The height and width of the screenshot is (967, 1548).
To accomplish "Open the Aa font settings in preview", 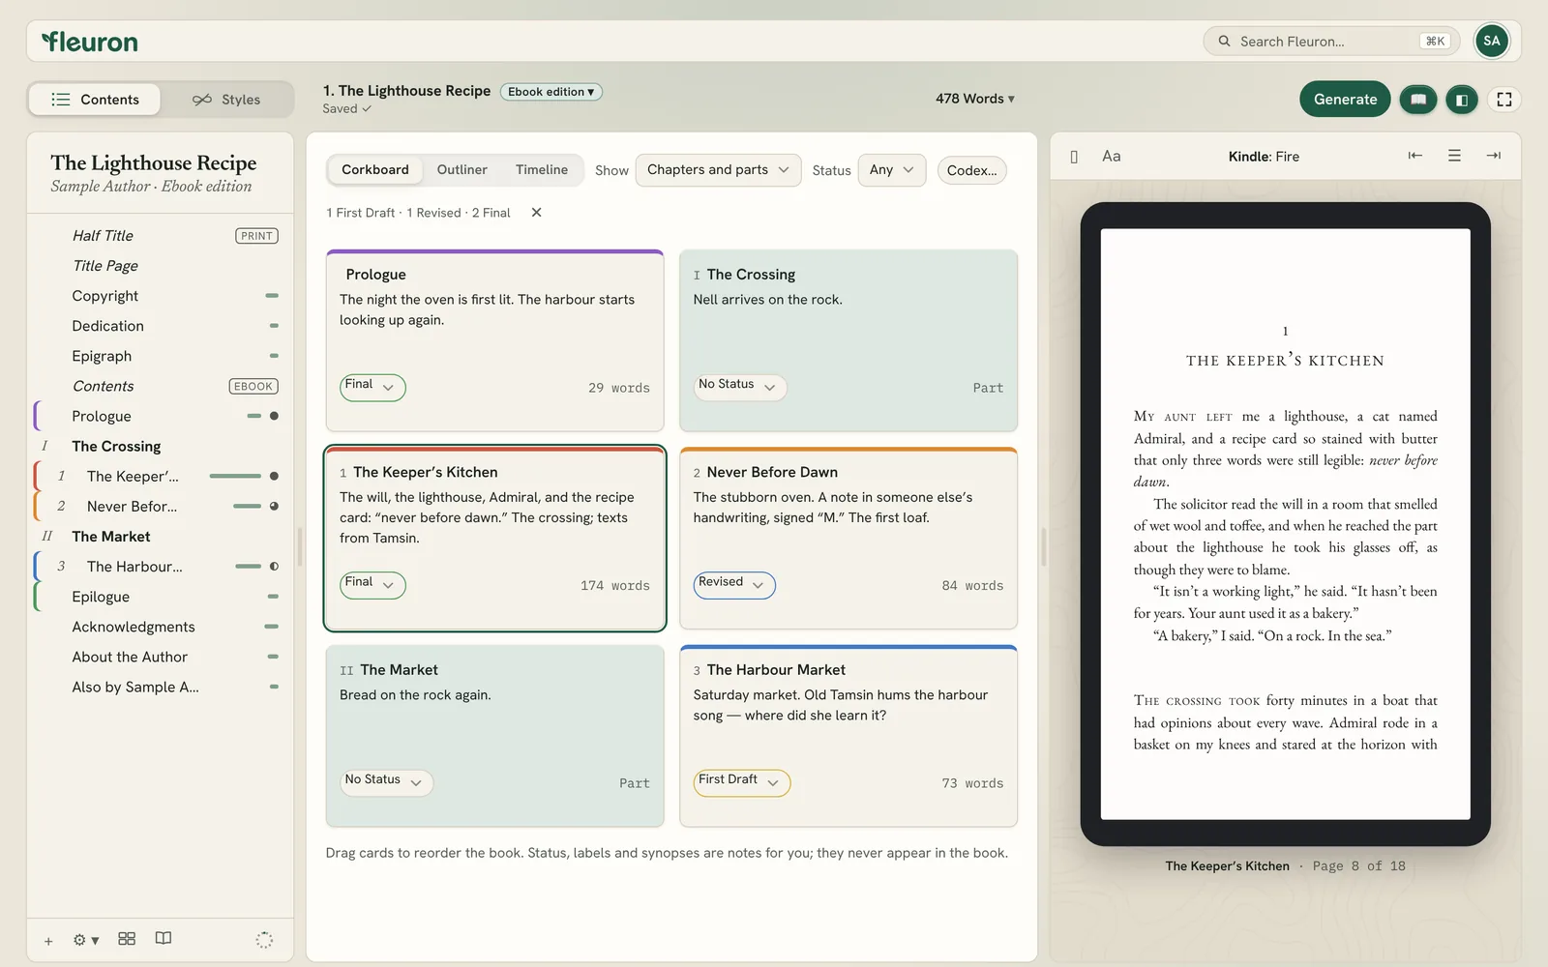I will (1112, 156).
